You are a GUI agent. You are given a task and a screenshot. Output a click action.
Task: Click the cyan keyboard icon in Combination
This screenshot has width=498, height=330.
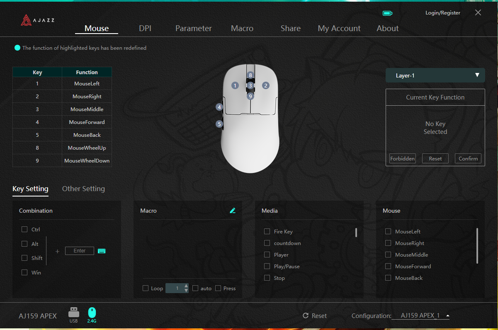point(102,251)
